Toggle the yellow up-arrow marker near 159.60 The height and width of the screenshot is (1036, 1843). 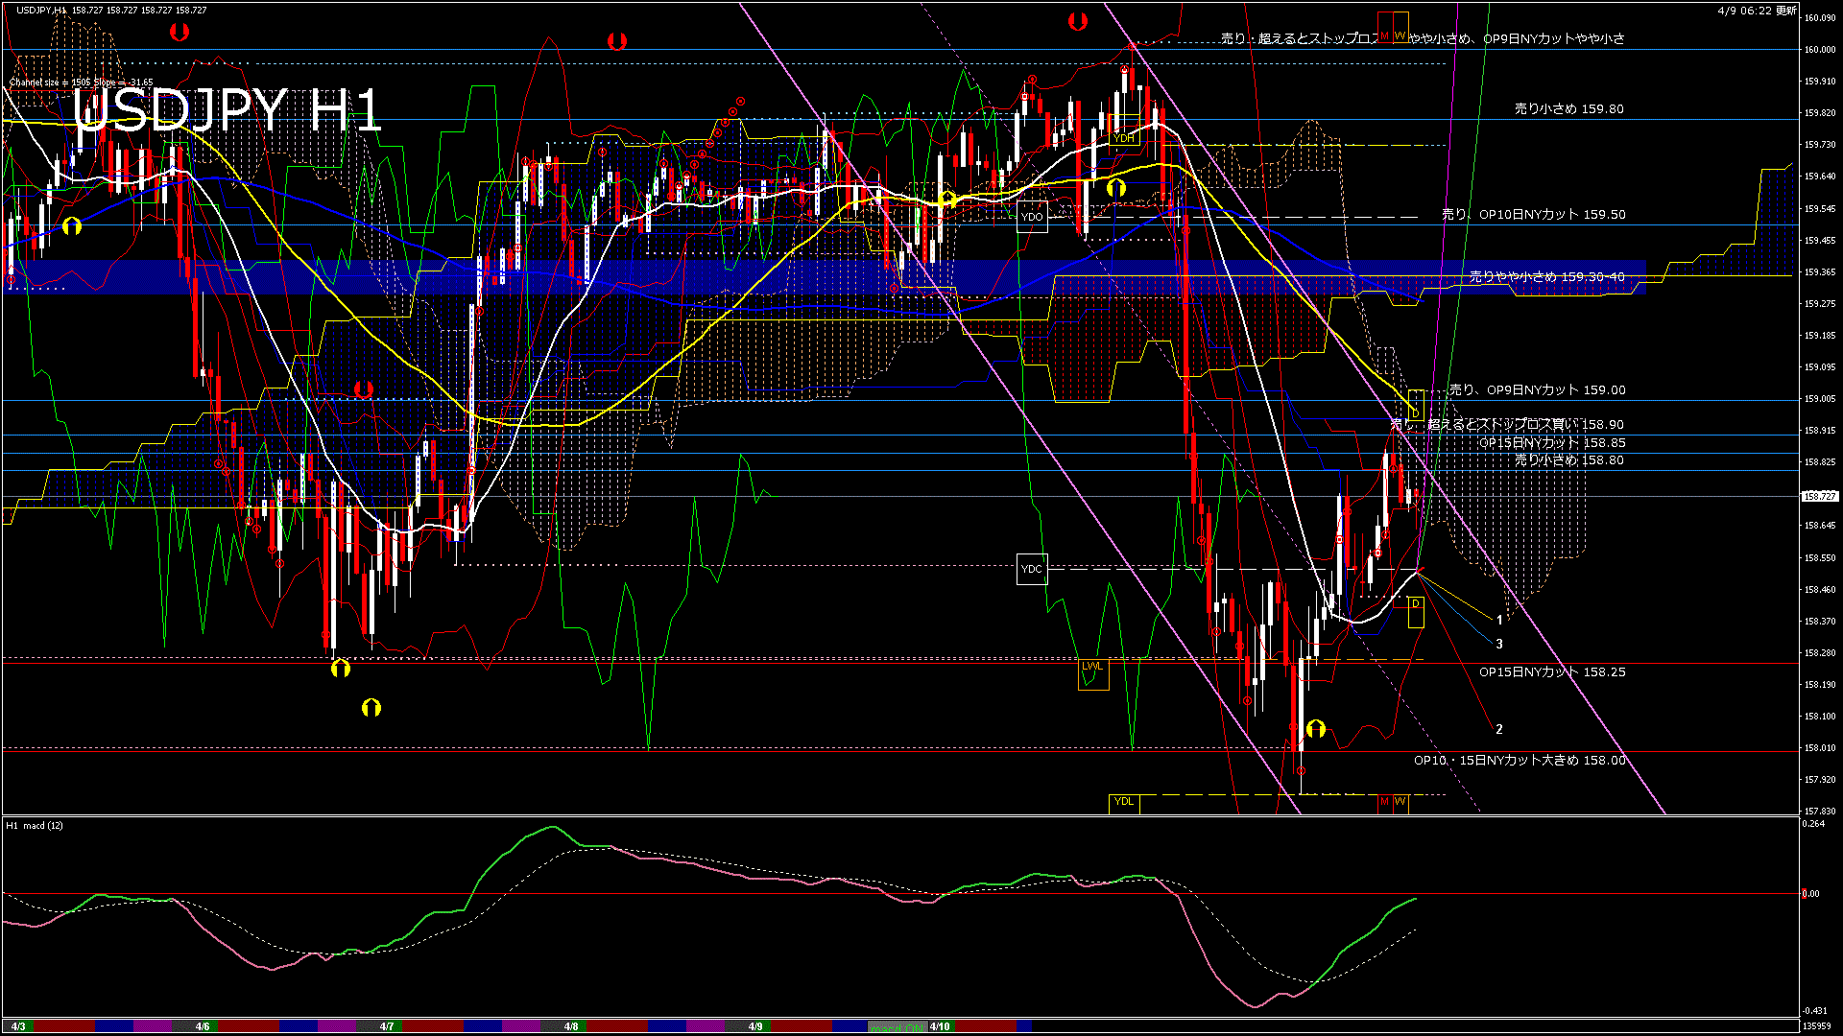click(x=1116, y=188)
